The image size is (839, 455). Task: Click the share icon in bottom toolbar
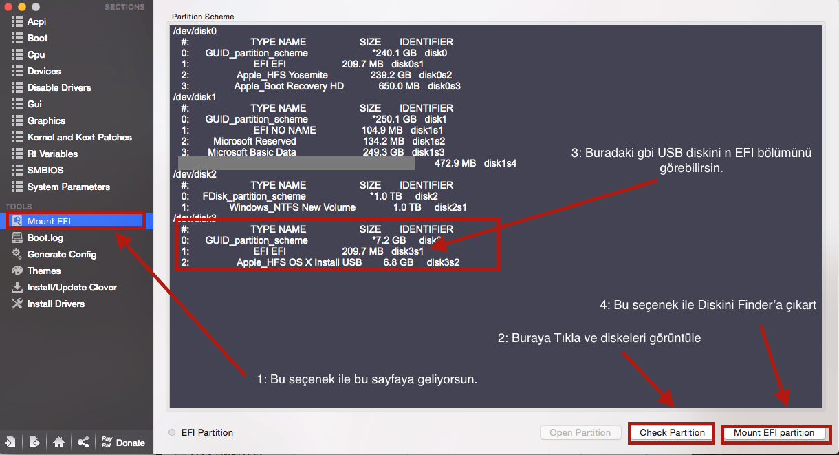(83, 443)
